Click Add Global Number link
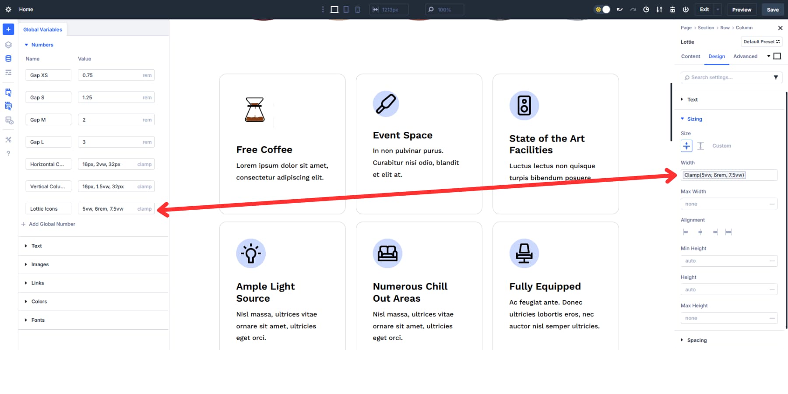Viewport: 788px width, 394px height. tap(52, 224)
